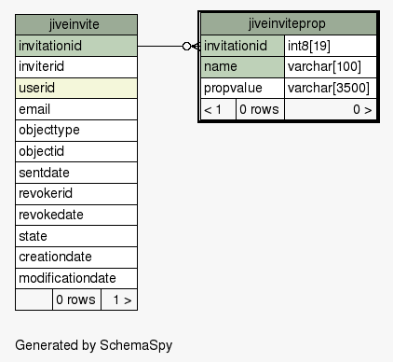Click the '0 >' children count in jiveinviteprop
This screenshot has height=362, width=393.
click(x=331, y=109)
